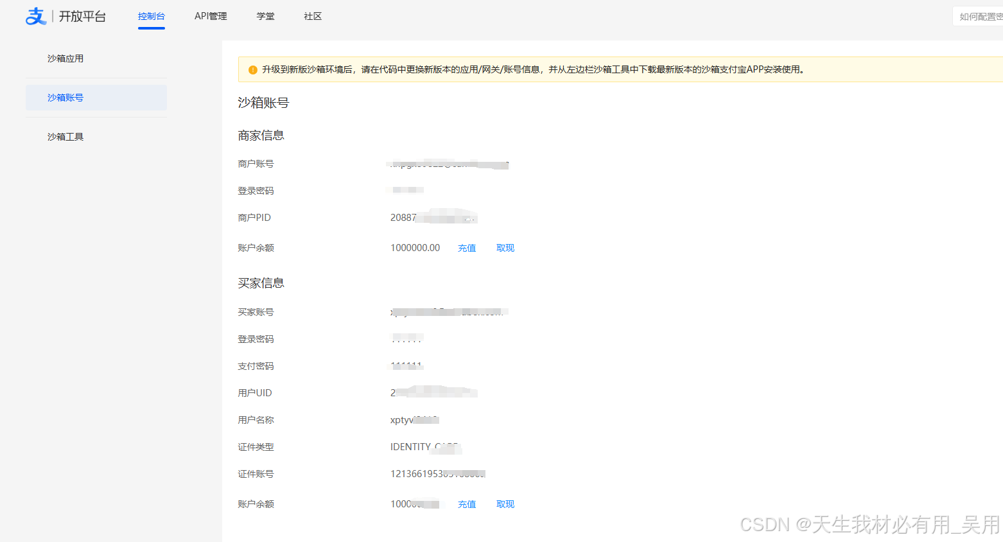Image resolution: width=1003 pixels, height=542 pixels.
Task: Click the 用户名称 label
Action: pos(256,420)
